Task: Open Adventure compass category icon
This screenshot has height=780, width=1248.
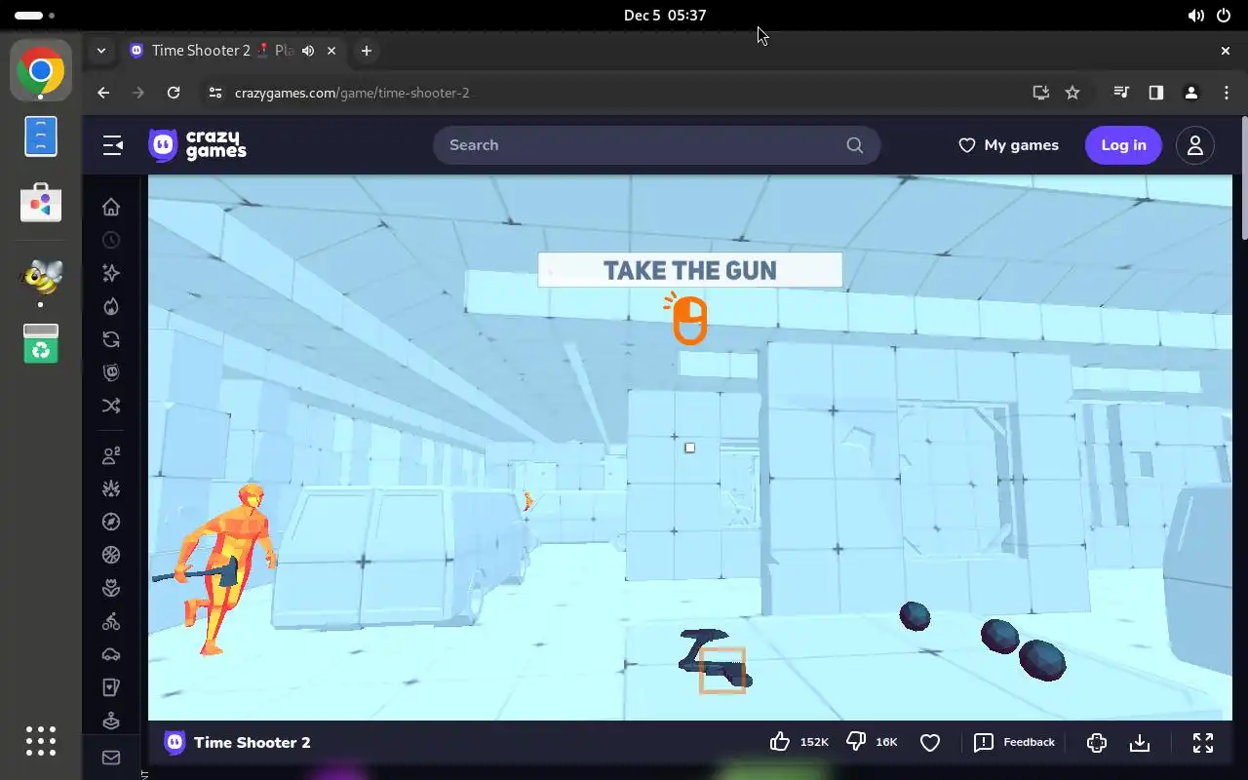Action: [111, 522]
